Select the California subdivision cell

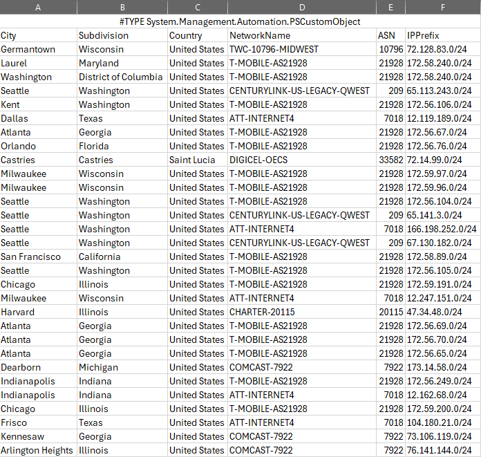tap(122, 257)
